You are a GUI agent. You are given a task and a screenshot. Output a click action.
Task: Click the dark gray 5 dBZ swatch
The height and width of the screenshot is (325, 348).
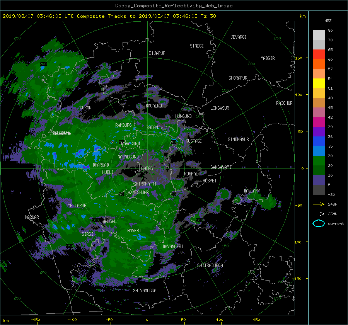pos(319,189)
